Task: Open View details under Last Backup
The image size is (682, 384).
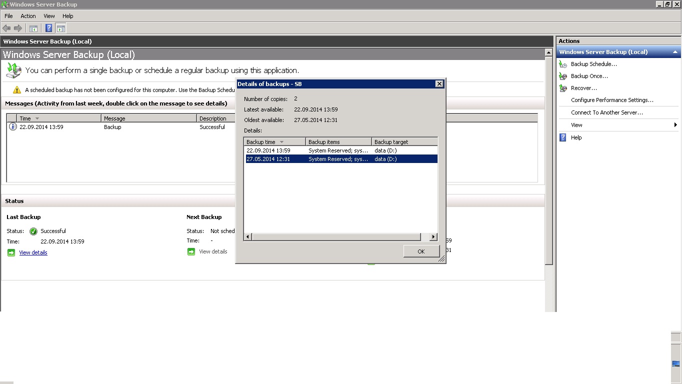Action: pos(33,252)
